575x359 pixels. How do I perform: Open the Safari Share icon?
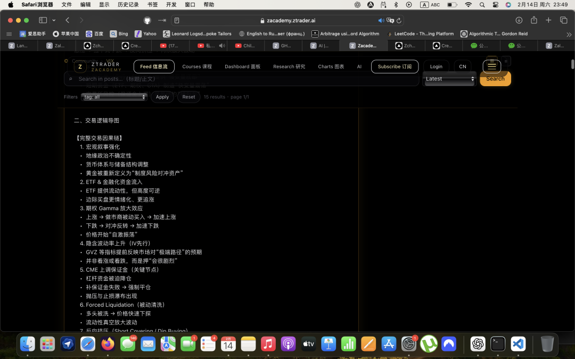pos(533,20)
